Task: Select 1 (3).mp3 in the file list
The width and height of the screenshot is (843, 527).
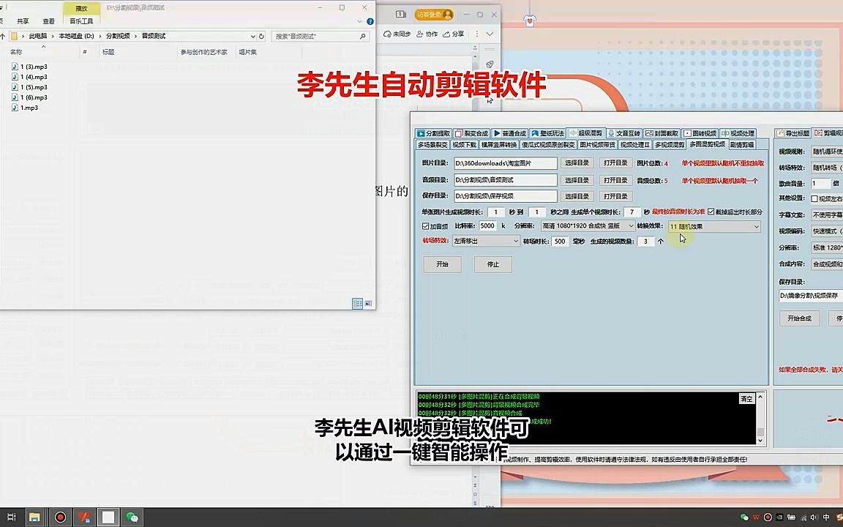Action: (x=29, y=67)
